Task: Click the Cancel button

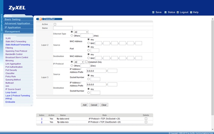Action: click(x=94, y=105)
